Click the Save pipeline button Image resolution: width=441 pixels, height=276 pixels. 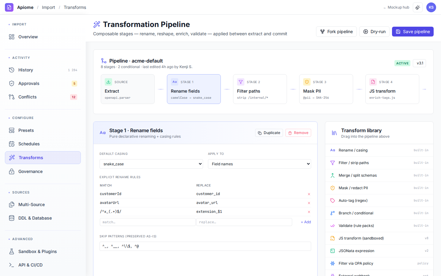tap(413, 32)
